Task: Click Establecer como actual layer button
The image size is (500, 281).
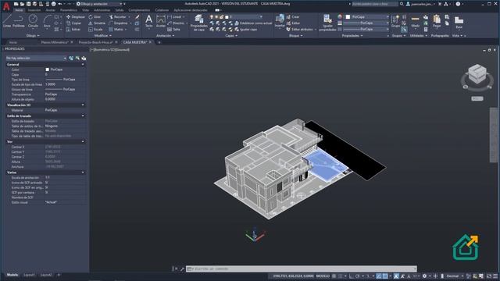Action: coord(253,23)
